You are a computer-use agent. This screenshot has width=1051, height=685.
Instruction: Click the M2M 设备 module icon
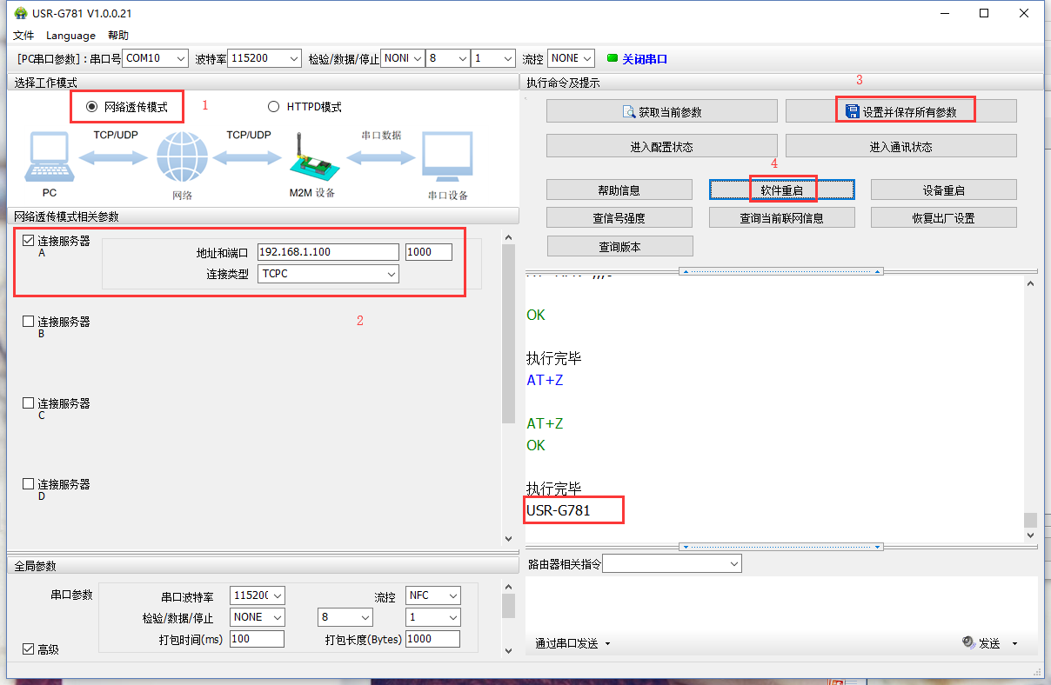(x=311, y=157)
